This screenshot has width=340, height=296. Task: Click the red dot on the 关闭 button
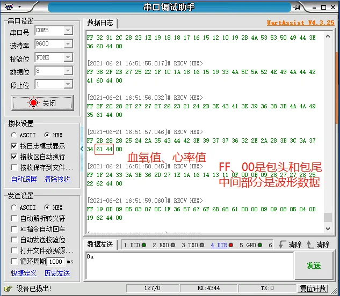pyautogui.click(x=33, y=103)
